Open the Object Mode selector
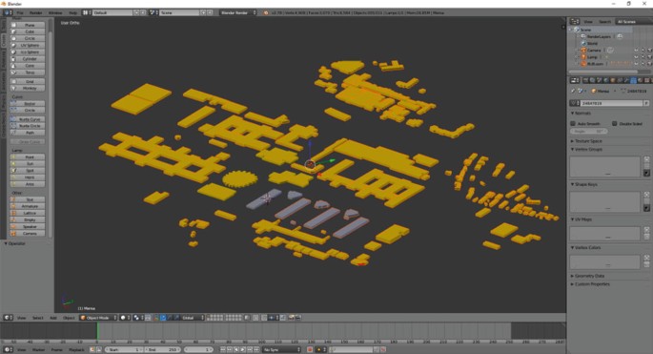This screenshot has width=653, height=354. [98, 318]
